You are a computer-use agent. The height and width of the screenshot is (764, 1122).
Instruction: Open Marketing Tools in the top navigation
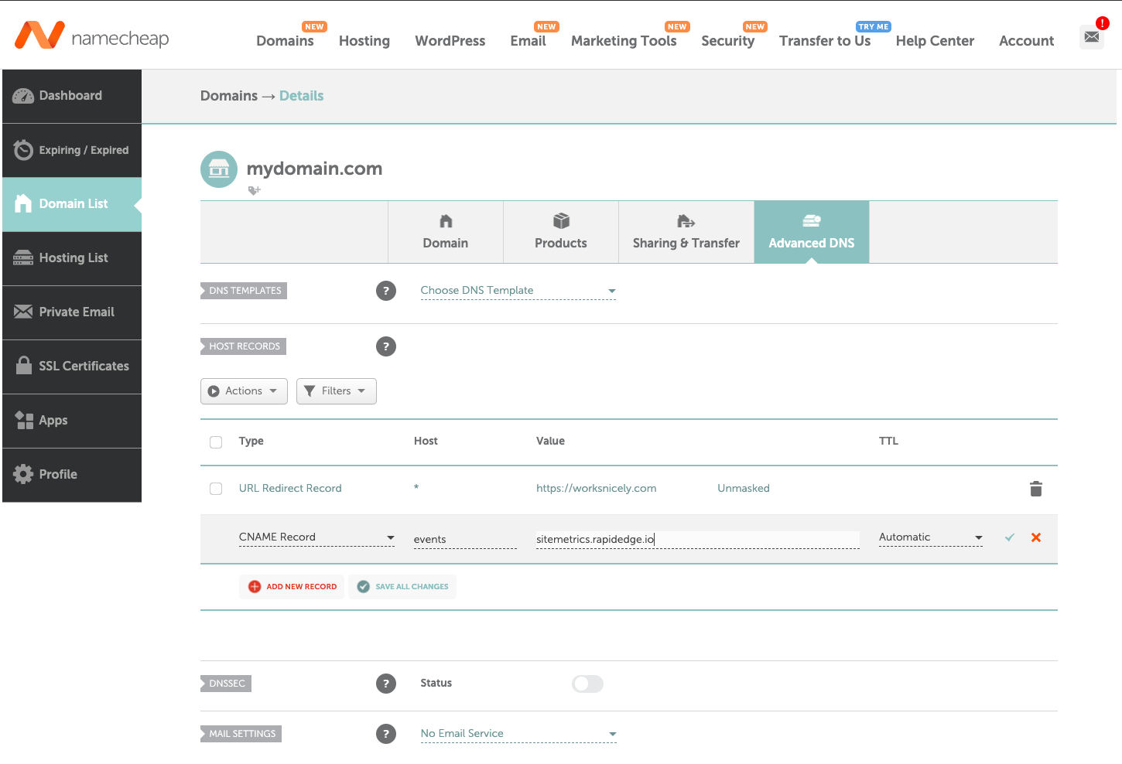tap(624, 41)
